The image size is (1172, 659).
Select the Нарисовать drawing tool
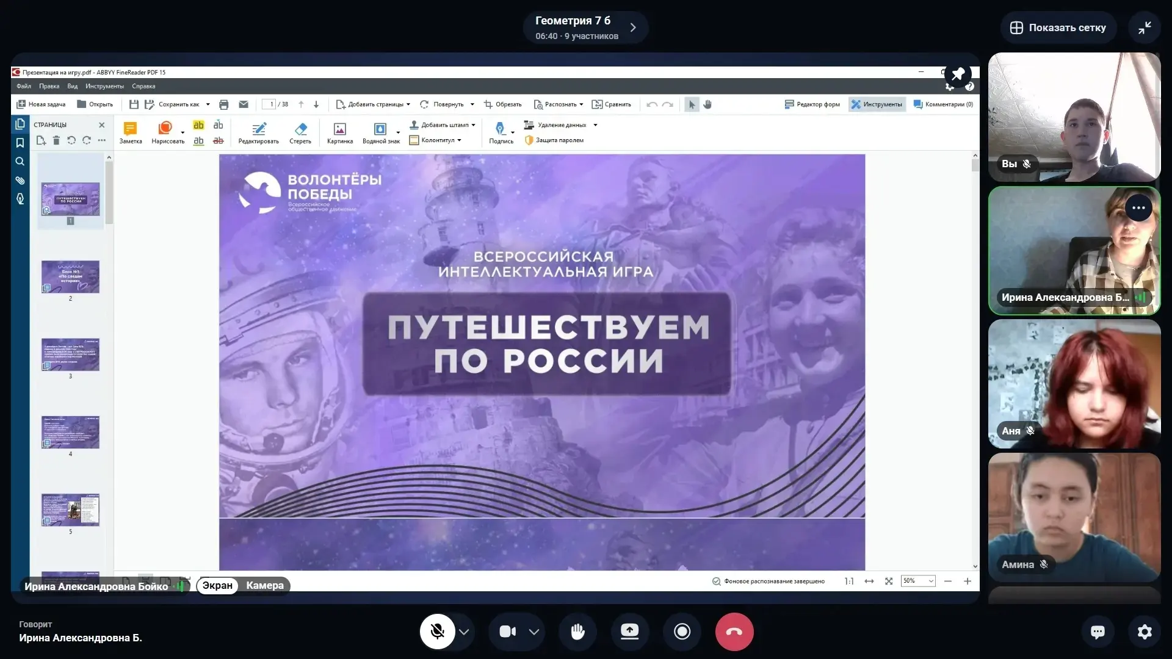pyautogui.click(x=168, y=132)
